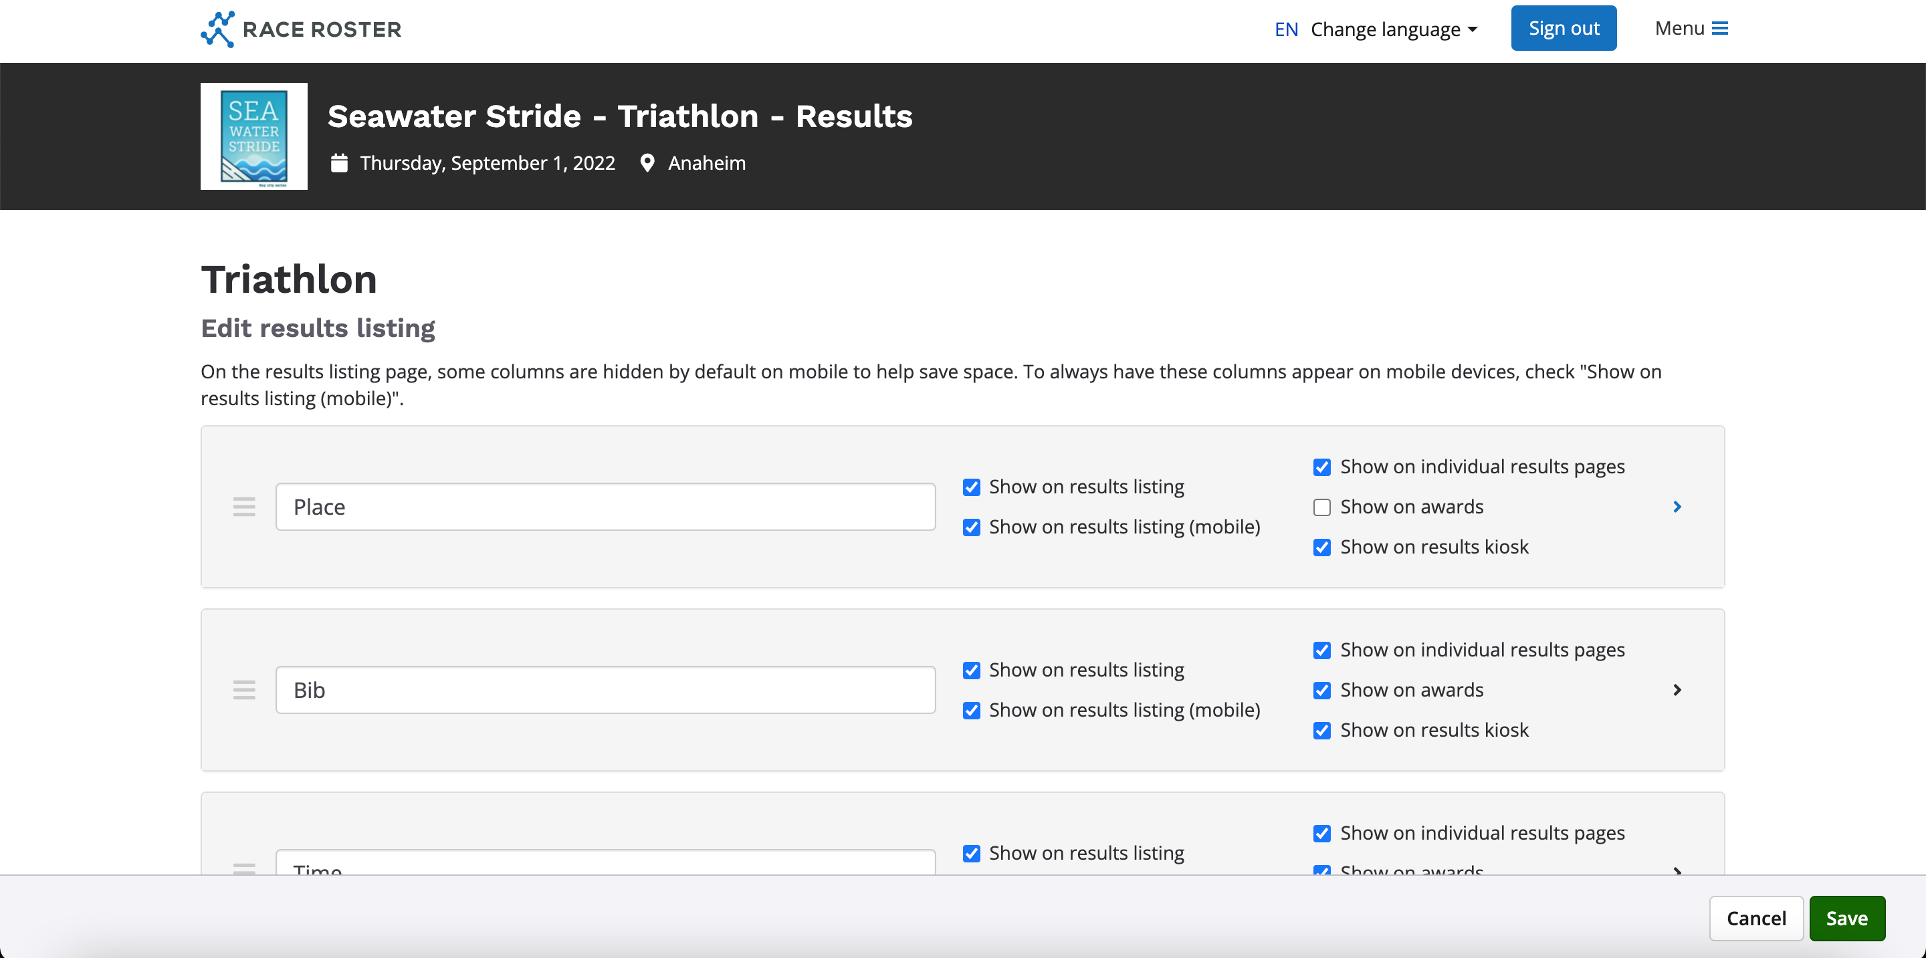Viewport: 1926px width, 958px height.
Task: Click the Sign out button
Action: [x=1564, y=28]
